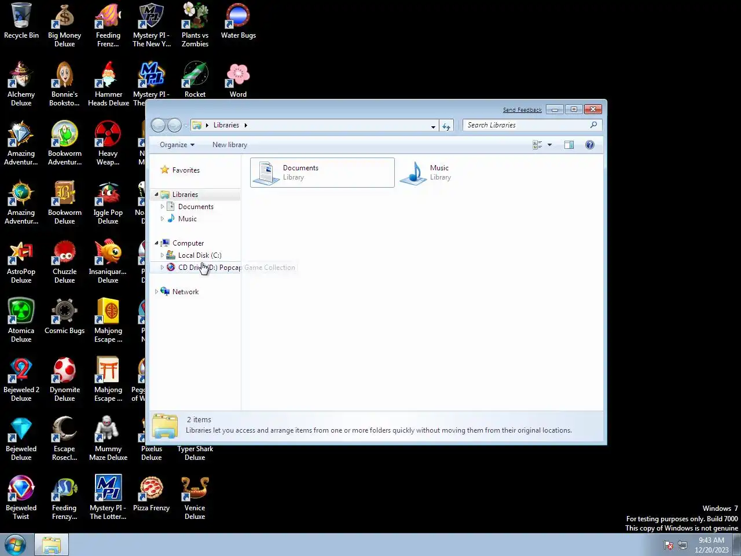
Task: Open Explorer help icon
Action: pyautogui.click(x=590, y=145)
